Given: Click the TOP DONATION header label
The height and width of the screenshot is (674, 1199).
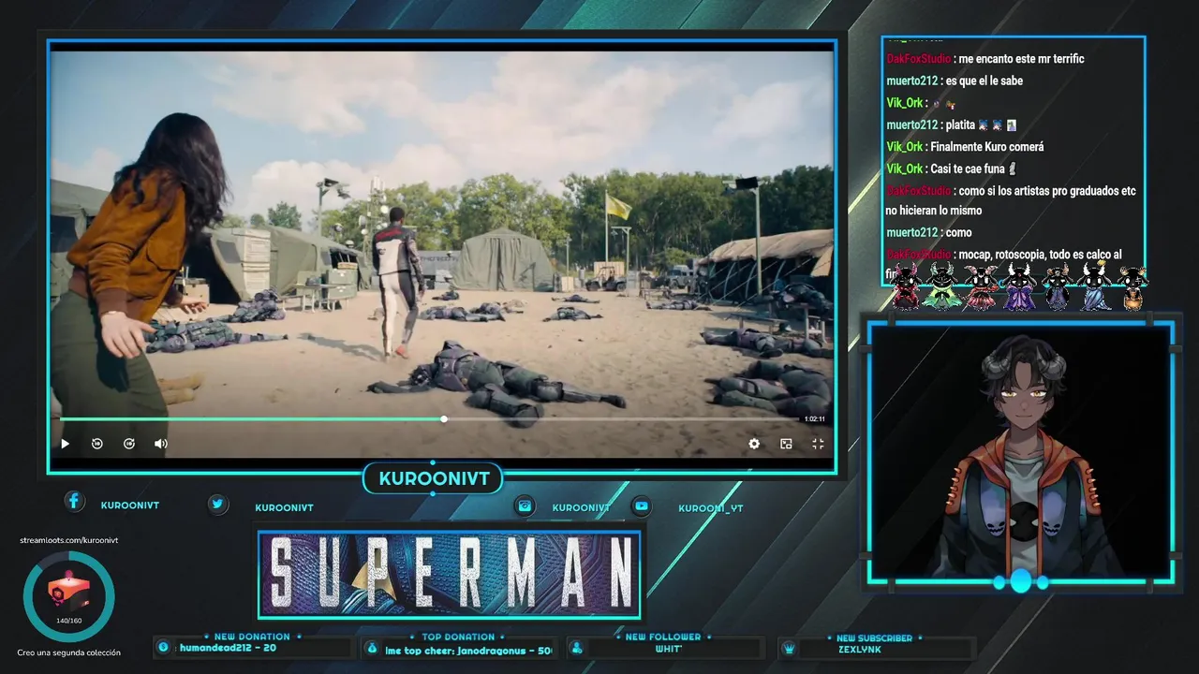Looking at the screenshot, I should (458, 637).
